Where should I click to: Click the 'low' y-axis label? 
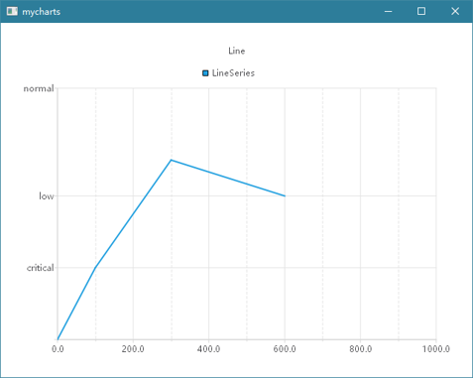point(47,196)
